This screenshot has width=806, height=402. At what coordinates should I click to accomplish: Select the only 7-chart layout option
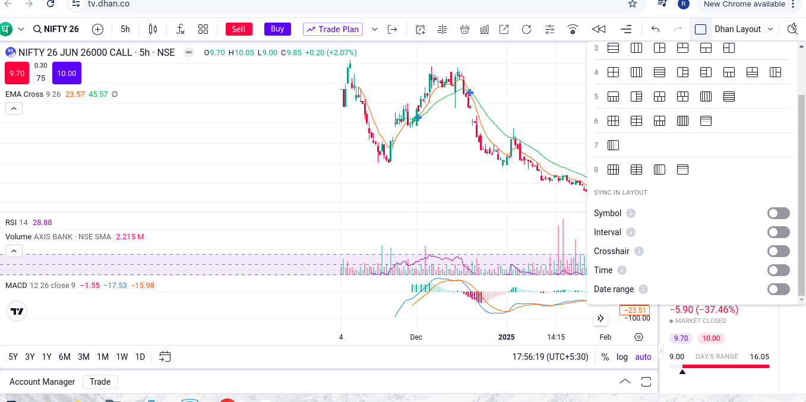point(614,145)
